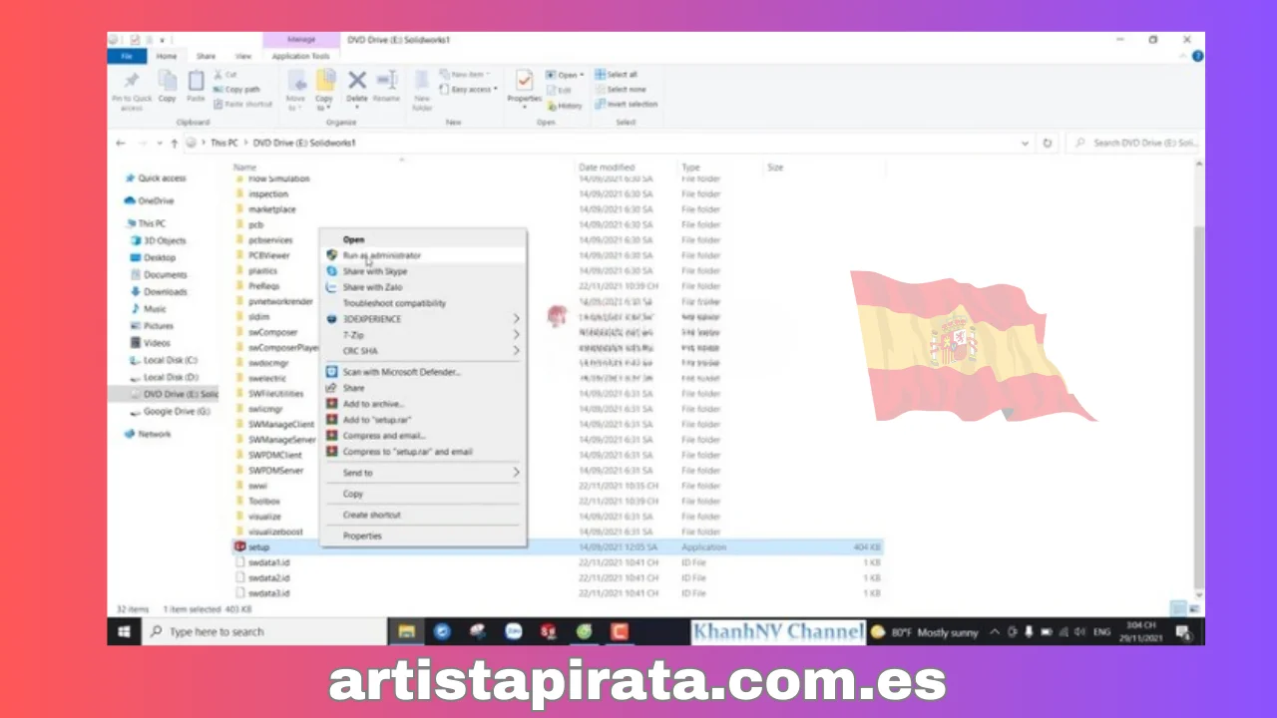This screenshot has height=718, width=1277.
Task: Select Google Drive (G:) in navigation pane
Action: click(x=176, y=411)
